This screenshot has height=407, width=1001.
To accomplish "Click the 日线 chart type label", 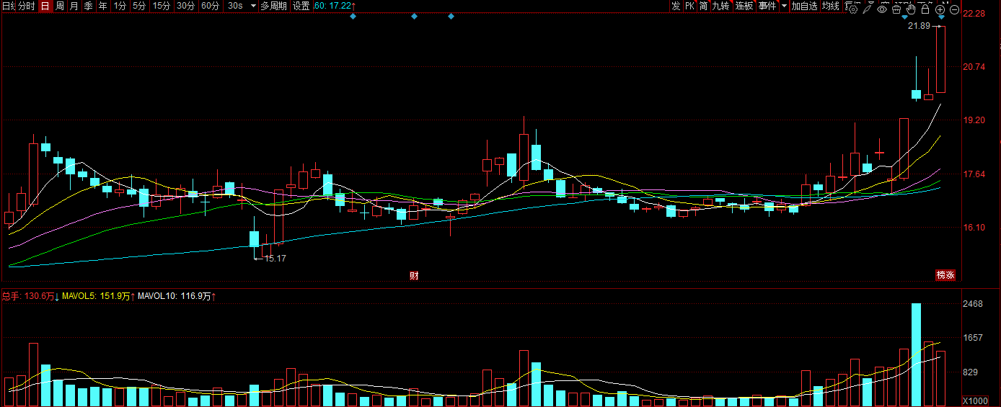I will coord(8,6).
